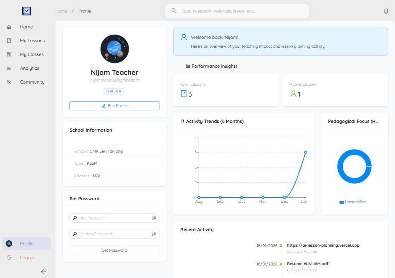
Task: Click the Home icon in the sidebar
Action: pyautogui.click(x=9, y=27)
